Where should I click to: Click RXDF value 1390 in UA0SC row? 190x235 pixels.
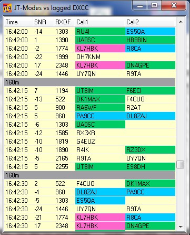[62, 40]
